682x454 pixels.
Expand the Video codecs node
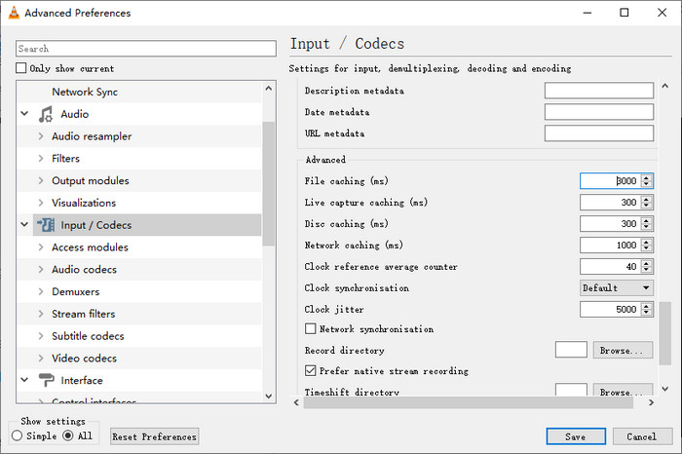(41, 358)
